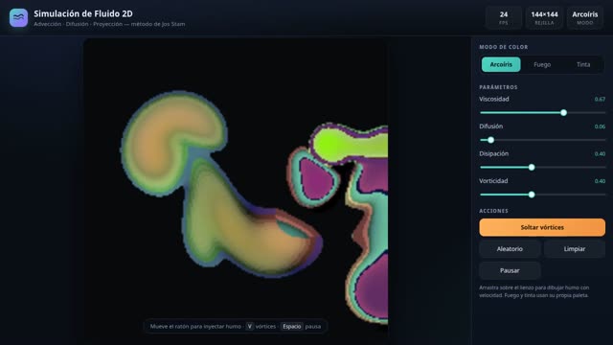The image size is (613, 345).
Task: Switch to the Tinta color mode
Action: [583, 64]
